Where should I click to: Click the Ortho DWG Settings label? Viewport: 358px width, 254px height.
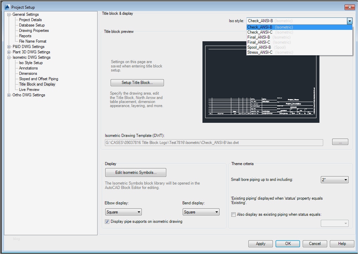pyautogui.click(x=29, y=95)
